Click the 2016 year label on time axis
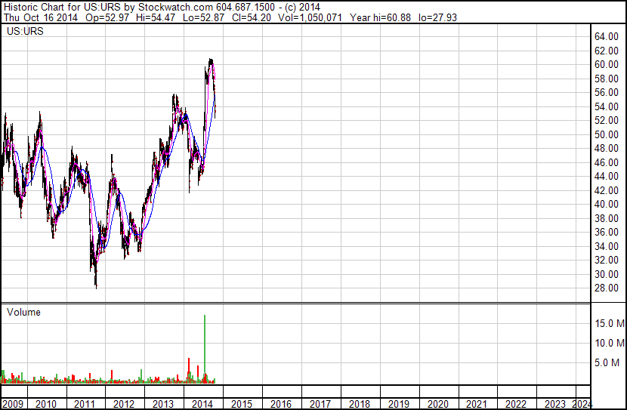Image resolution: width=627 pixels, height=410 pixels. pyautogui.click(x=281, y=404)
